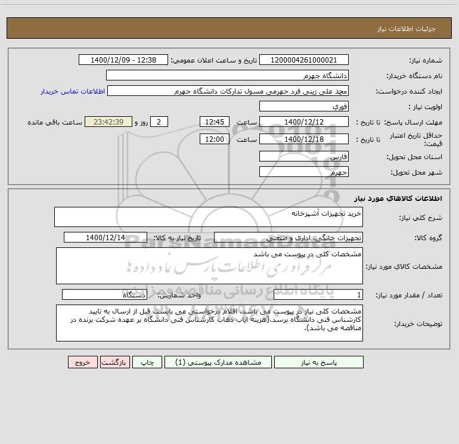459x444 pixels.
Task: Click the label اولویت نیاز
Action: pyautogui.click(x=426, y=107)
